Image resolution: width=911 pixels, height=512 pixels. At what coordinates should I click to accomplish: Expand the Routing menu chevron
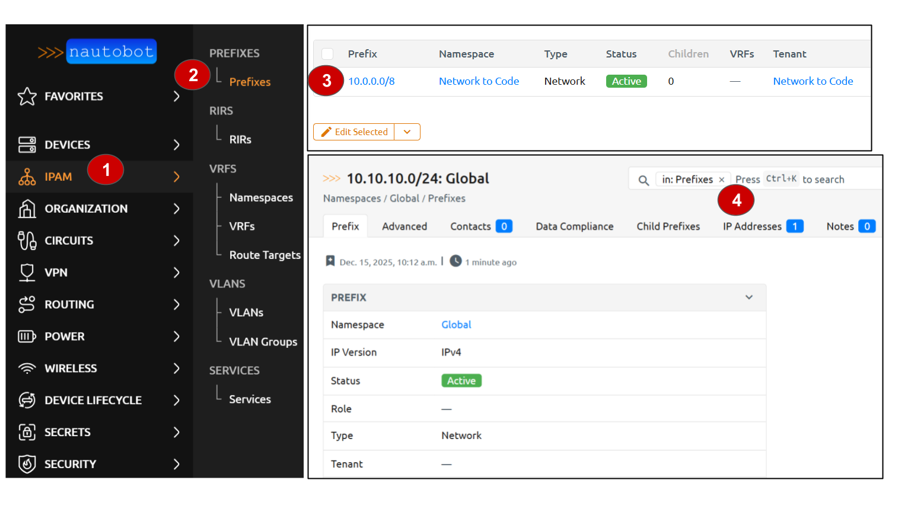coord(176,305)
